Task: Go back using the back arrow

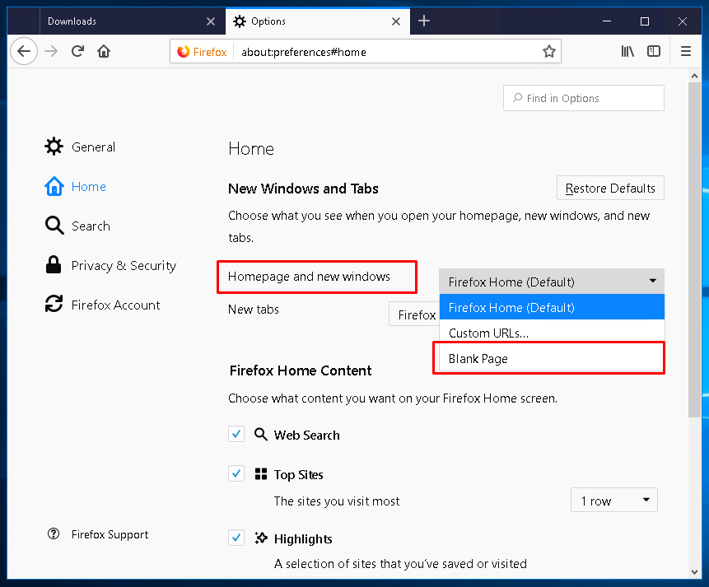Action: click(x=24, y=51)
